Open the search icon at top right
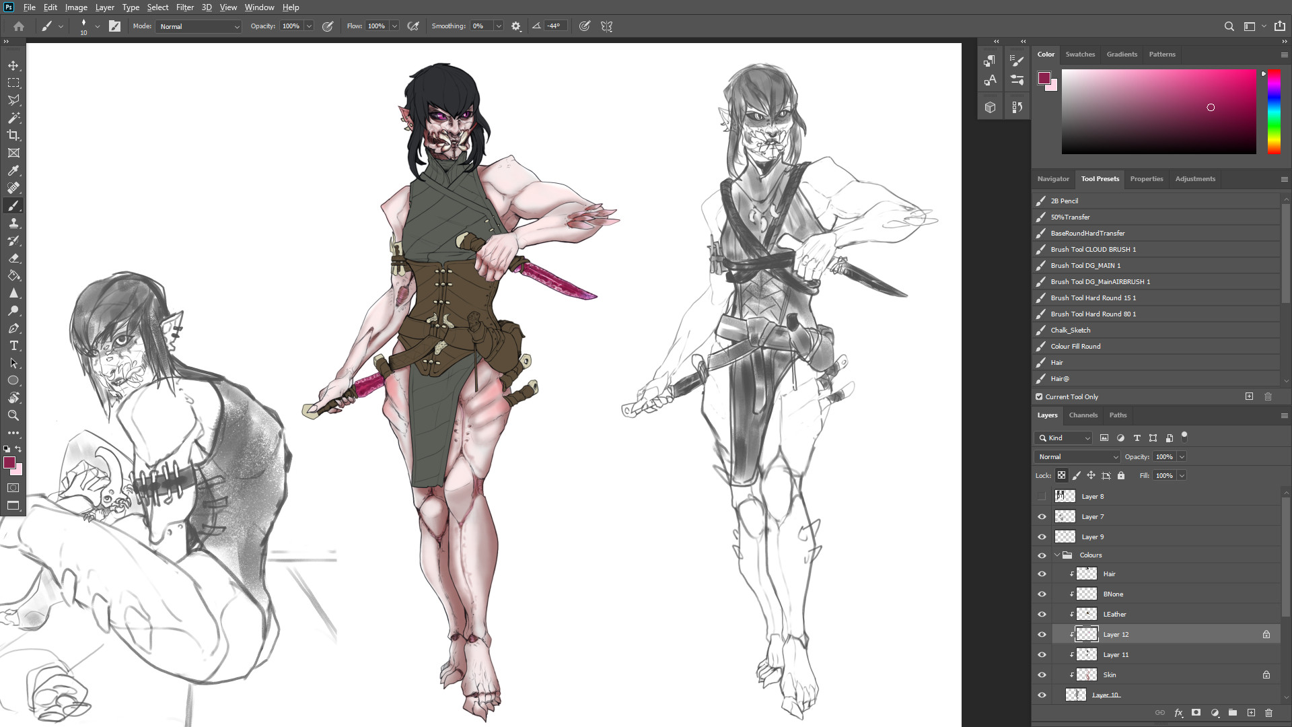The width and height of the screenshot is (1292, 727). coord(1229,26)
